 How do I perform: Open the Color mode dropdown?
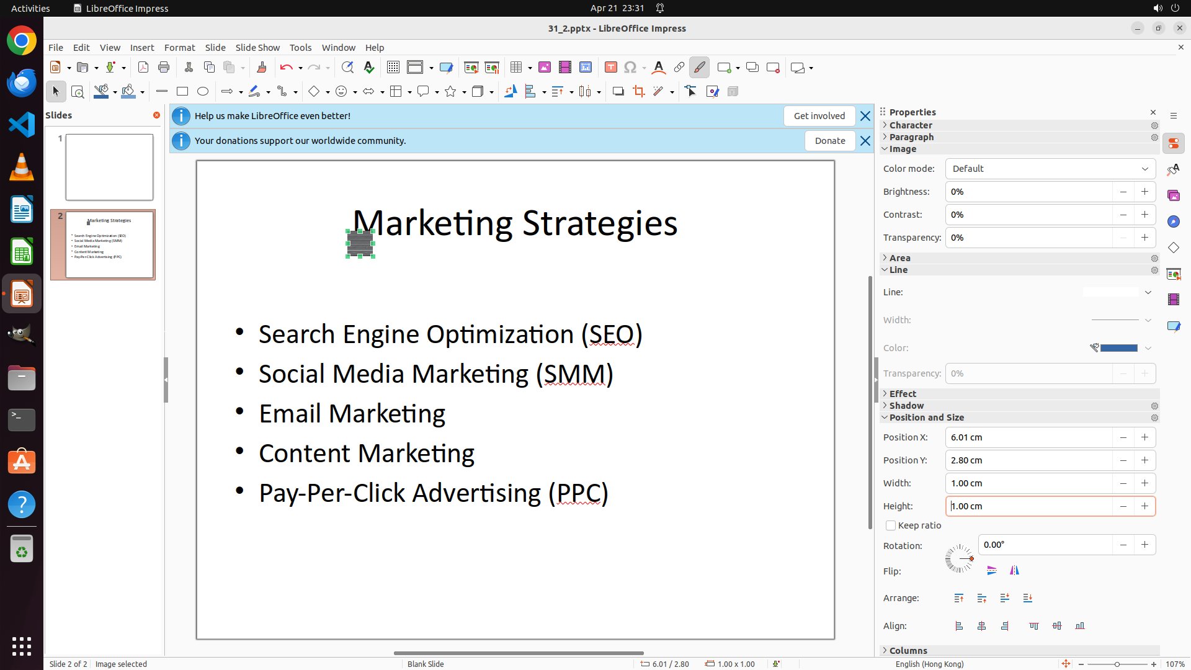point(1050,169)
